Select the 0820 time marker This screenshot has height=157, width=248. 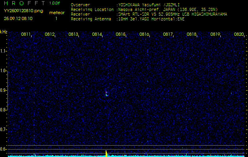[239, 35]
